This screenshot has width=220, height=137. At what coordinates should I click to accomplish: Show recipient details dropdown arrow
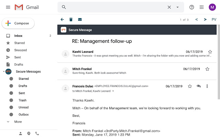tap(113, 91)
